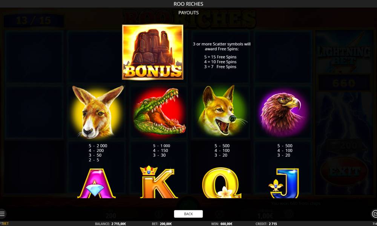Select the dingo symbol
Screen dimensions: 377x226
tap(222, 111)
